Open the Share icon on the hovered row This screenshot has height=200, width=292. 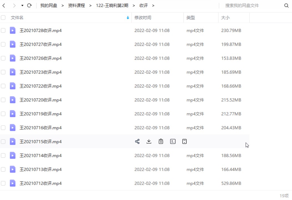tap(137, 141)
